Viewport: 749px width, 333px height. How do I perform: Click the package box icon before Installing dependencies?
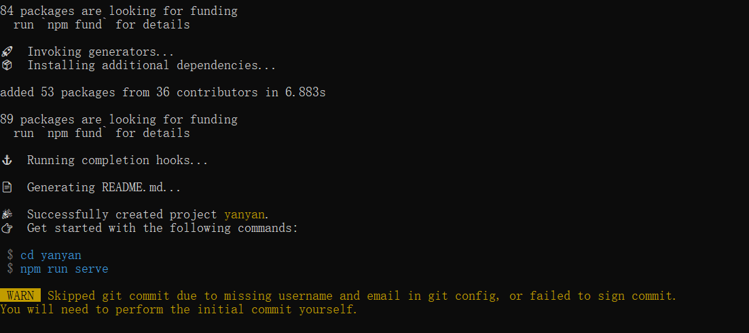click(x=6, y=65)
